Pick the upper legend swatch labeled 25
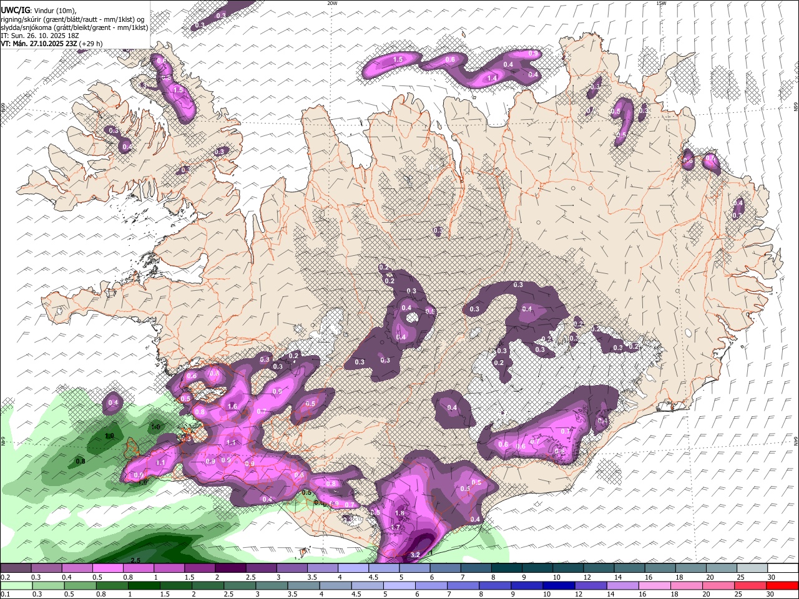The image size is (799, 599). pyautogui.click(x=752, y=568)
